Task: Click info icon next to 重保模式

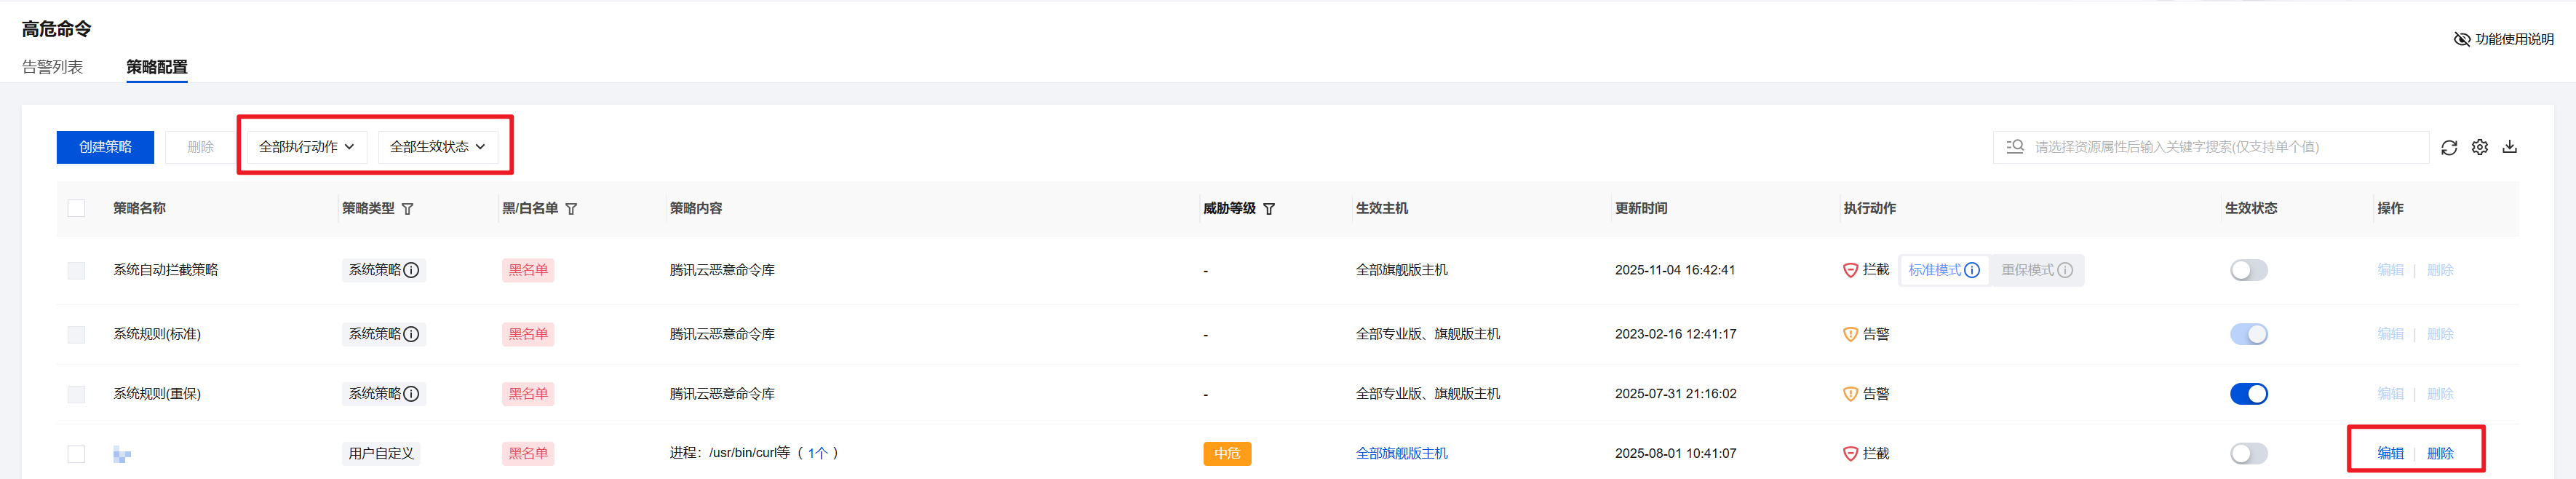Action: 2064,270
